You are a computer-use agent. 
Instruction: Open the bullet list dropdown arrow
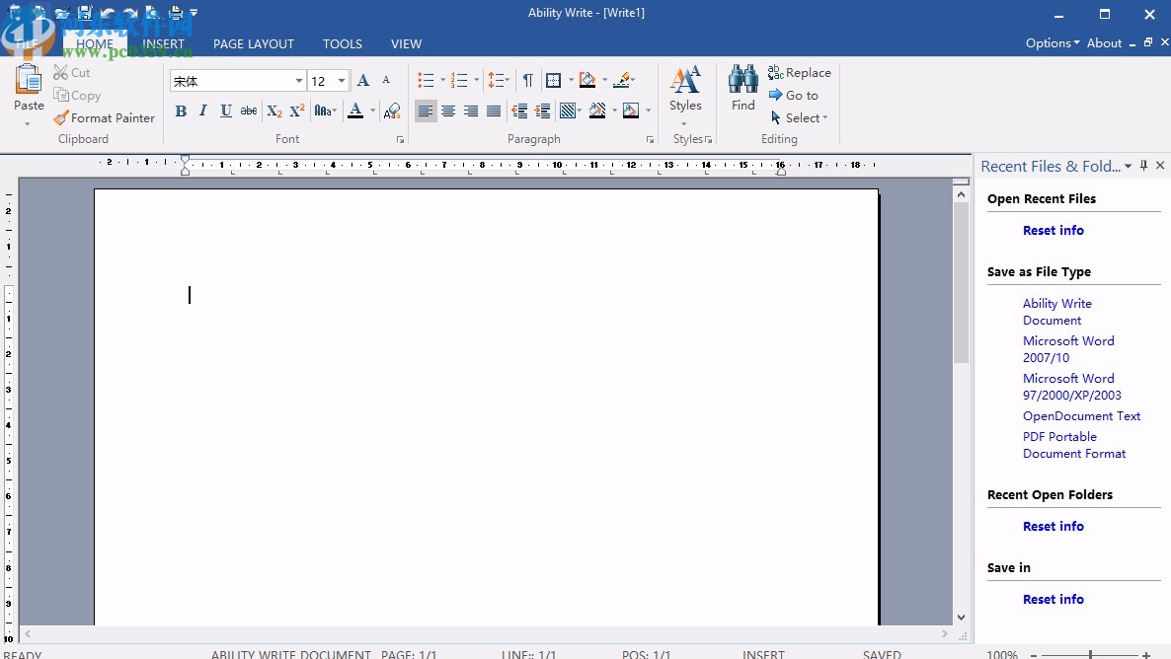(x=441, y=80)
